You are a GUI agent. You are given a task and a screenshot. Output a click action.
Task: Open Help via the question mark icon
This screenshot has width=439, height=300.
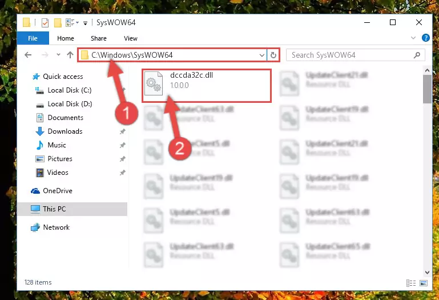425,38
